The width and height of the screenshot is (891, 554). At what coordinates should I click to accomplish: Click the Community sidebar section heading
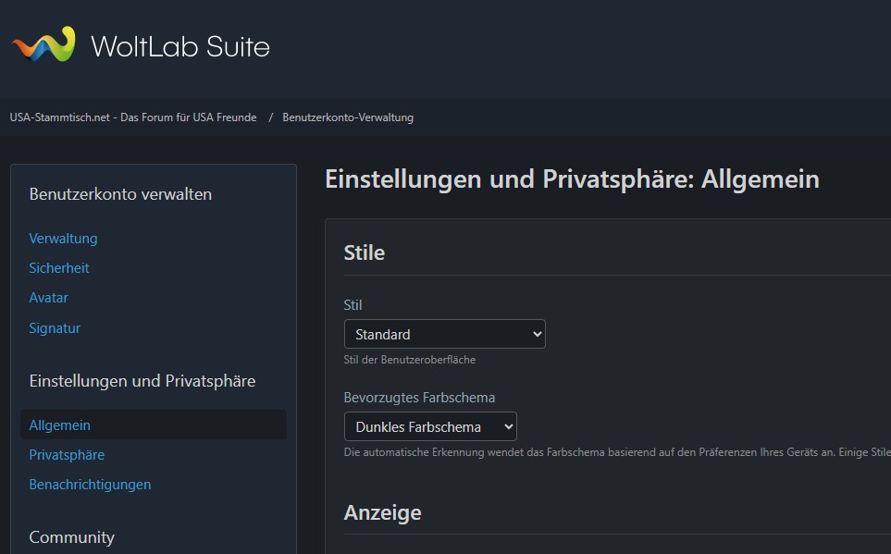pos(72,537)
